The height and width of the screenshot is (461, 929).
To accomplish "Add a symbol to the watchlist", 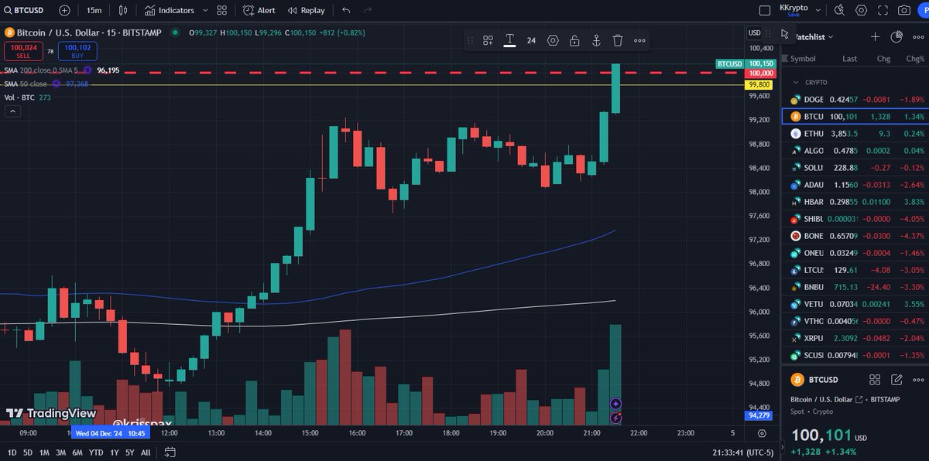I will pyautogui.click(x=875, y=36).
